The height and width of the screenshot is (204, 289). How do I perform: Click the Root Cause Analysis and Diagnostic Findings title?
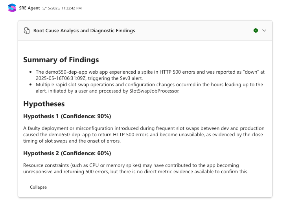pos(84,31)
